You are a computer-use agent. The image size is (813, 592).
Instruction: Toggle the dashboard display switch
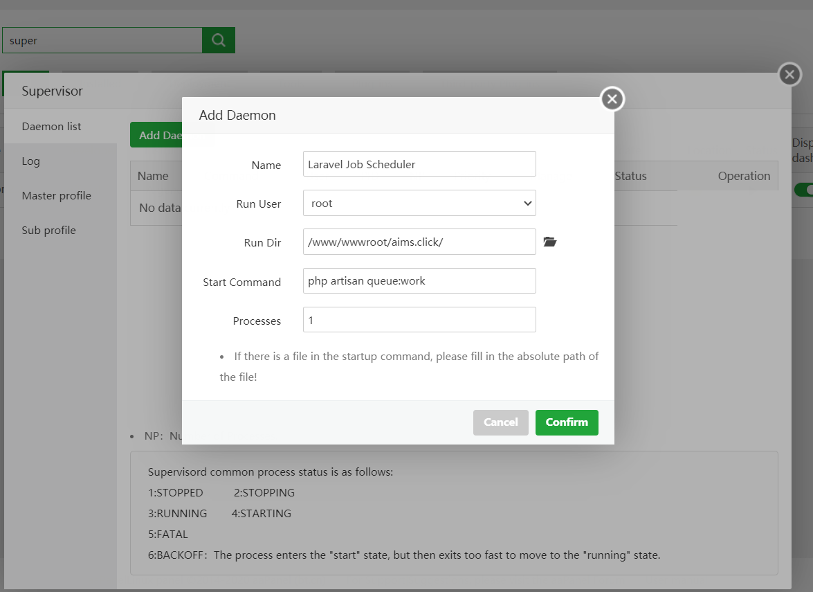[803, 190]
